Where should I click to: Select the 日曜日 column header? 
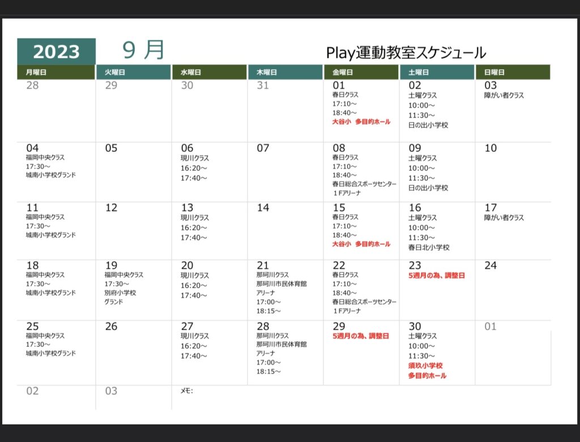coord(513,72)
